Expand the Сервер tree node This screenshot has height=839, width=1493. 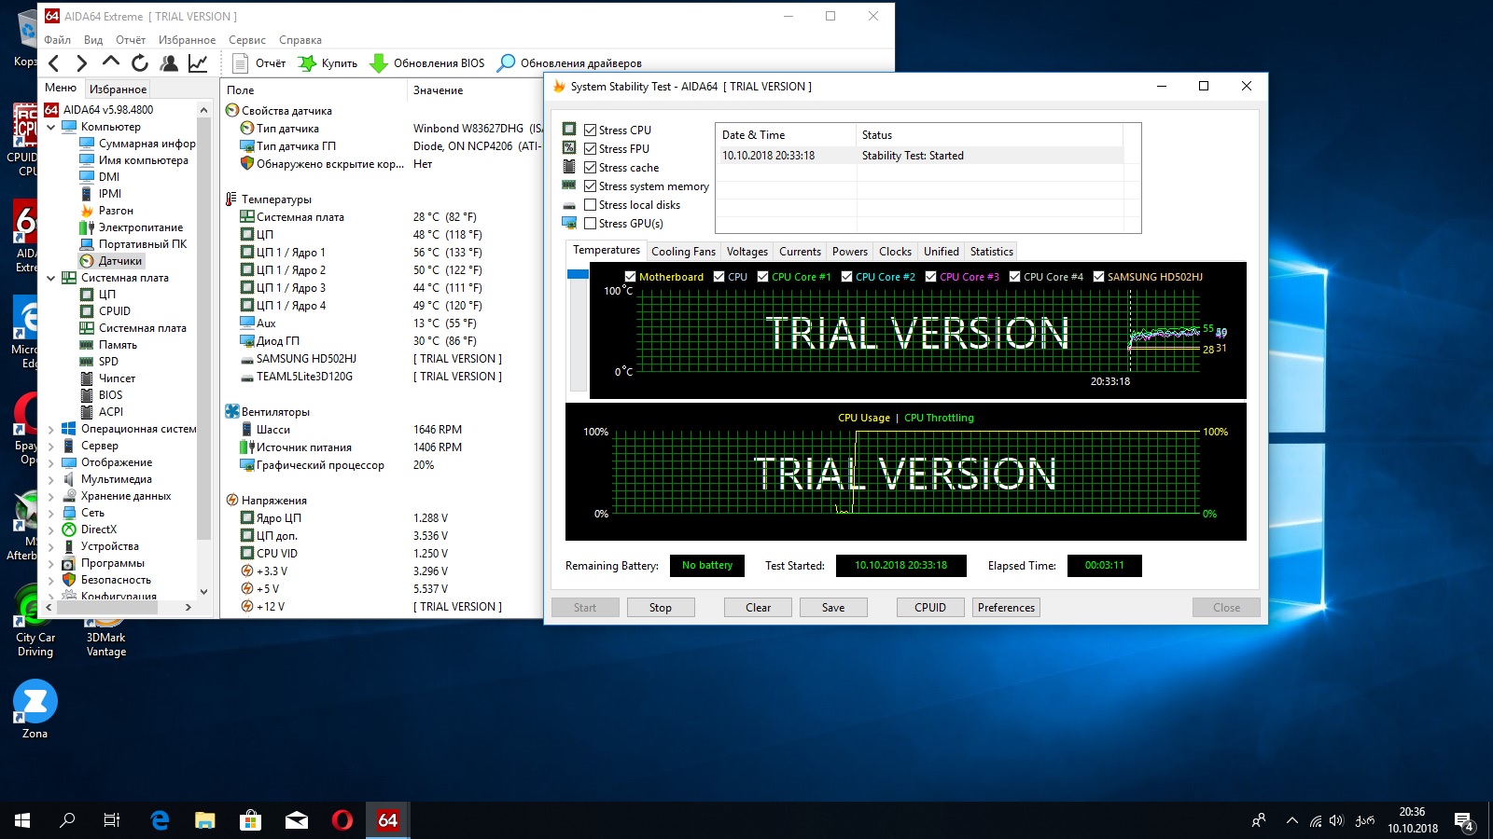(51, 447)
